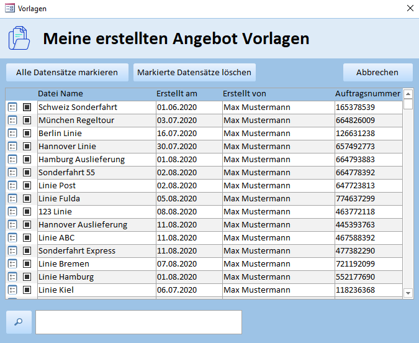Image resolution: width=419 pixels, height=343 pixels.
Task: Click Markierte Datensätze löschen button
Action: tap(194, 73)
